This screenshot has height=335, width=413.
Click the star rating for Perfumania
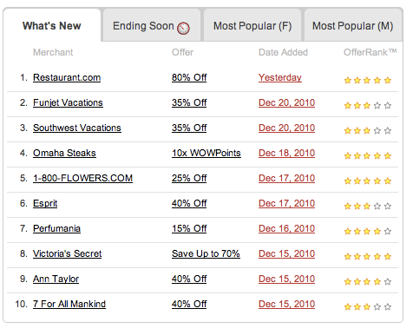click(x=368, y=231)
